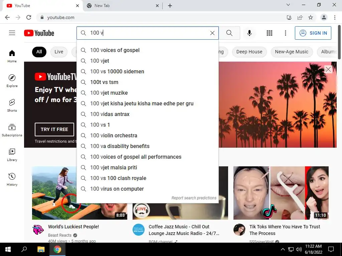Start voice search with the microphone icon
Screen dimensions: 342x256
[249, 33]
